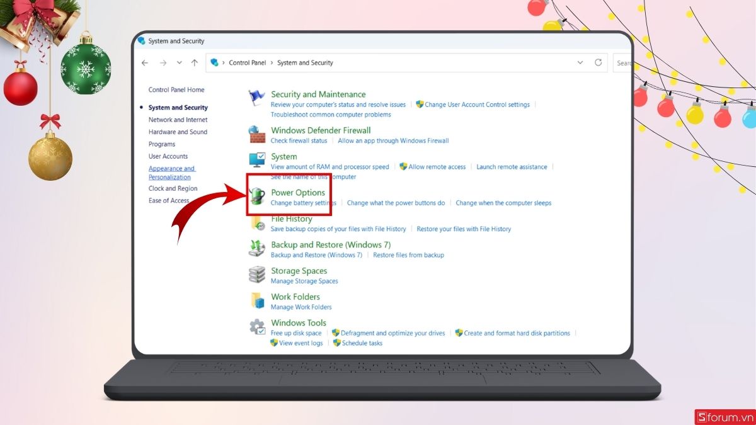Click Check firewall status
The height and width of the screenshot is (425, 756).
pyautogui.click(x=299, y=141)
